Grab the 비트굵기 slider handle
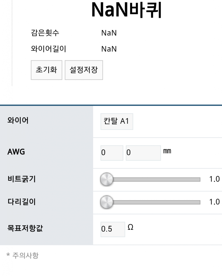The image size is (222, 276). [107, 179]
